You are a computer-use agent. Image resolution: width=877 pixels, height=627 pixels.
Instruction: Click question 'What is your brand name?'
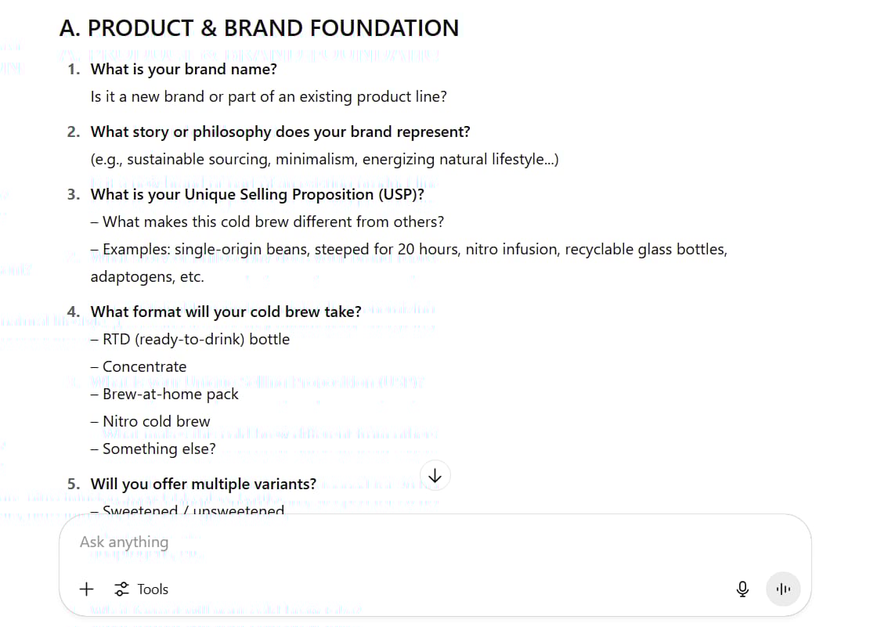coord(183,70)
